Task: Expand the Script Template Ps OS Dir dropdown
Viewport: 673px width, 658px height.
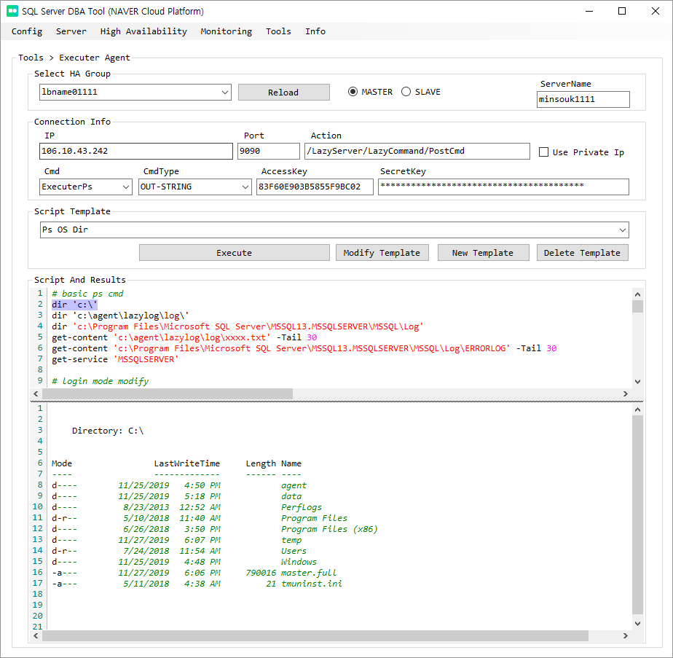Action: point(622,230)
